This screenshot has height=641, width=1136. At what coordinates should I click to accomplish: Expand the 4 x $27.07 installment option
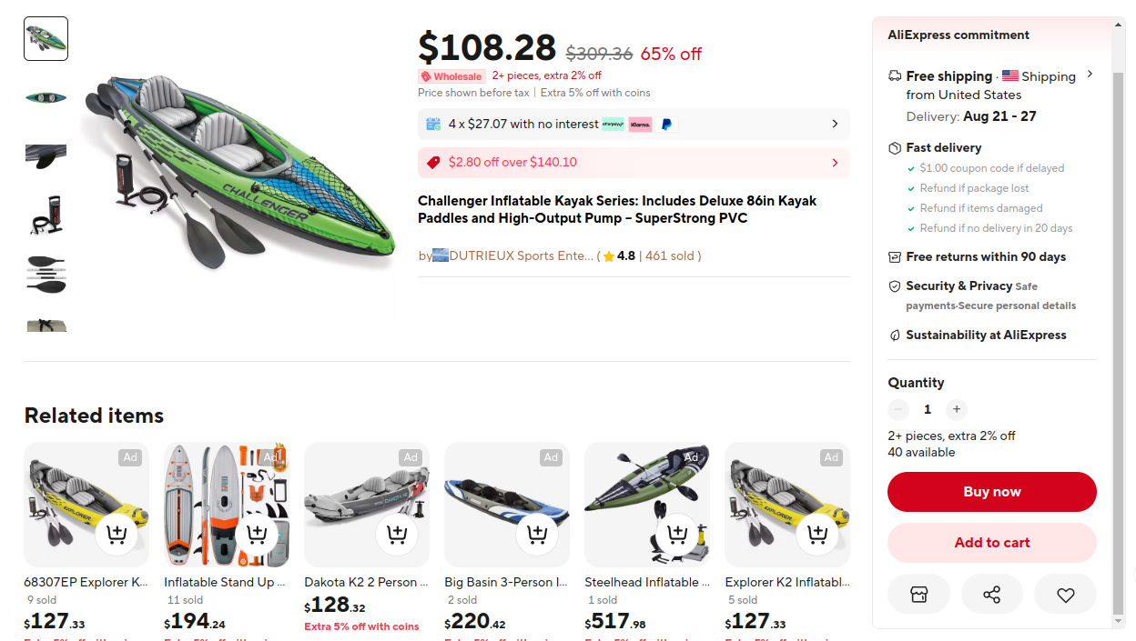tap(835, 124)
